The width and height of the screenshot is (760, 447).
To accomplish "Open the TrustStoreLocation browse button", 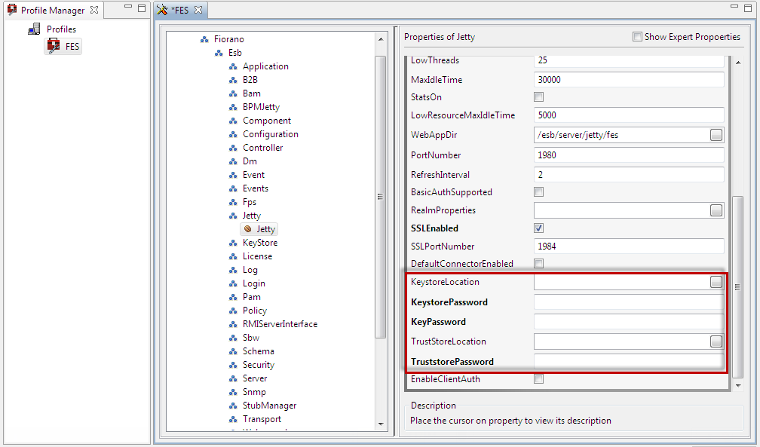I will click(x=716, y=341).
